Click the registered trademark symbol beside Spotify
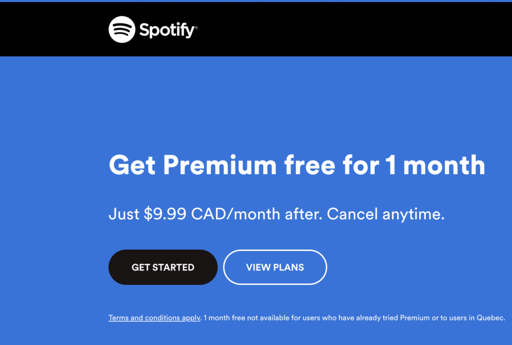This screenshot has width=512, height=345. point(196,28)
